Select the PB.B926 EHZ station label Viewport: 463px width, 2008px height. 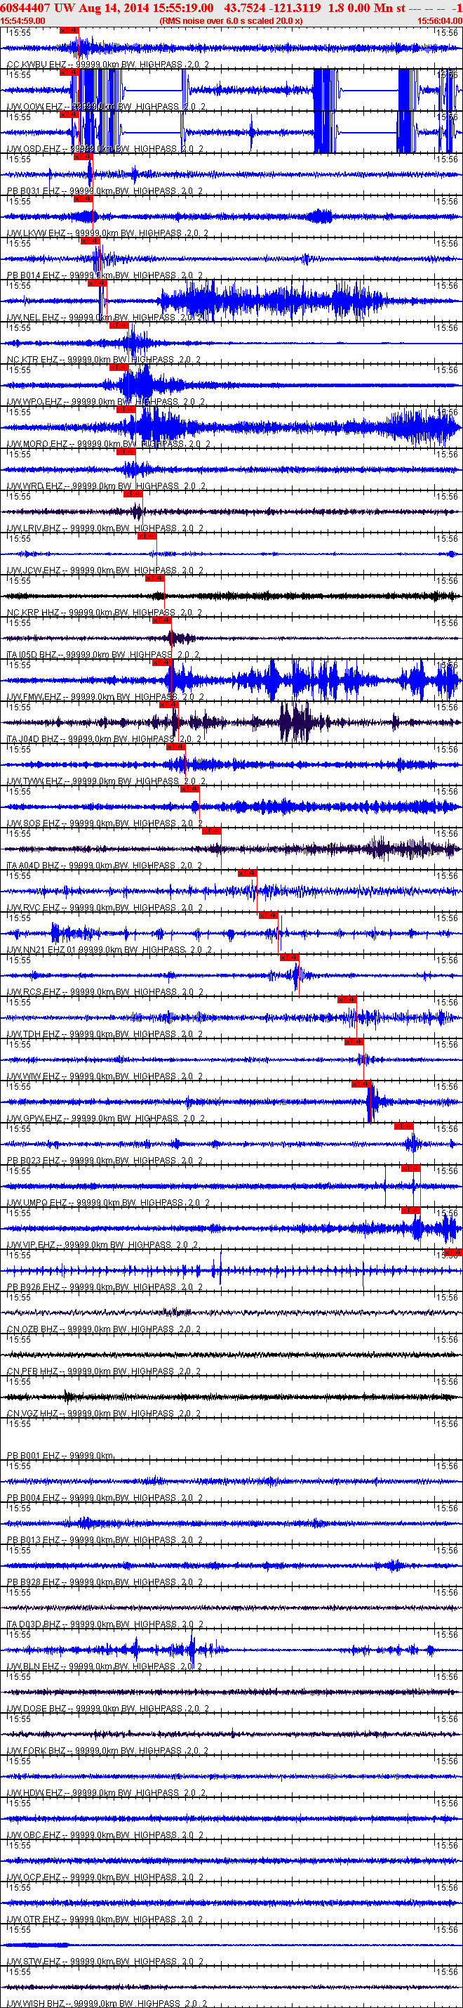click(105, 1287)
